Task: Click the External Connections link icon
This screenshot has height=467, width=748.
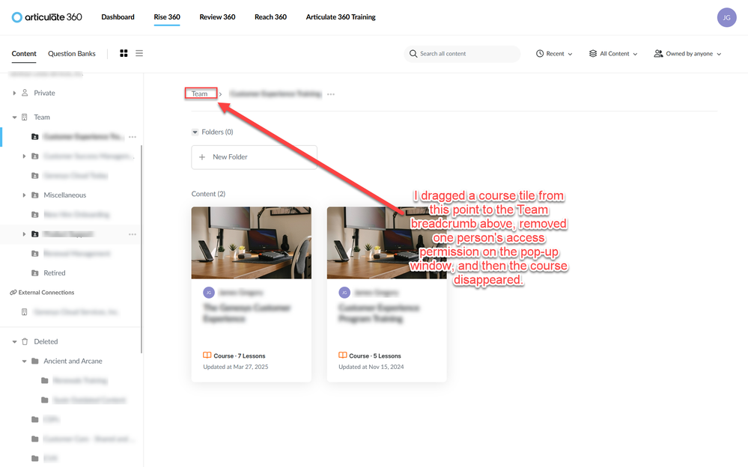Action: (x=13, y=293)
